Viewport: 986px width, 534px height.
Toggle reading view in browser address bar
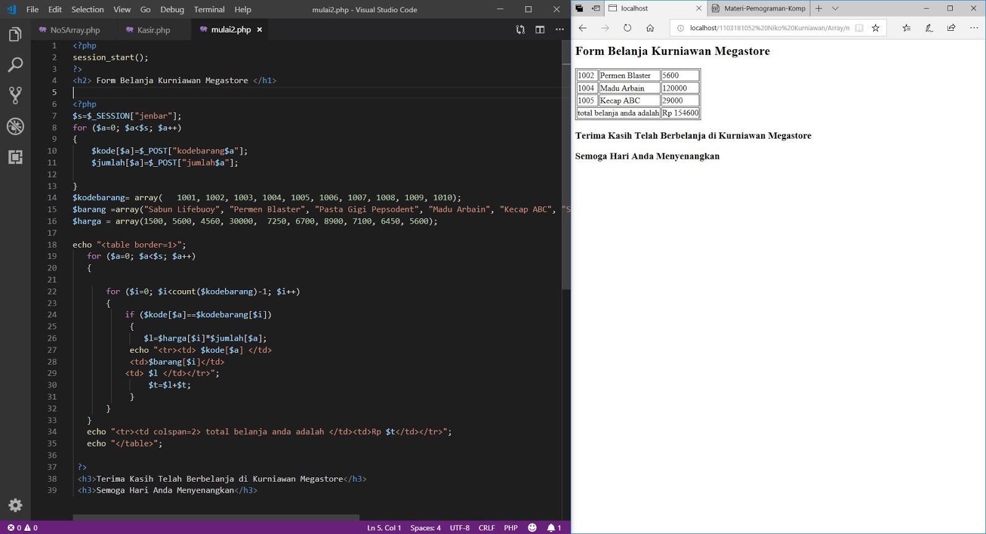pos(859,28)
